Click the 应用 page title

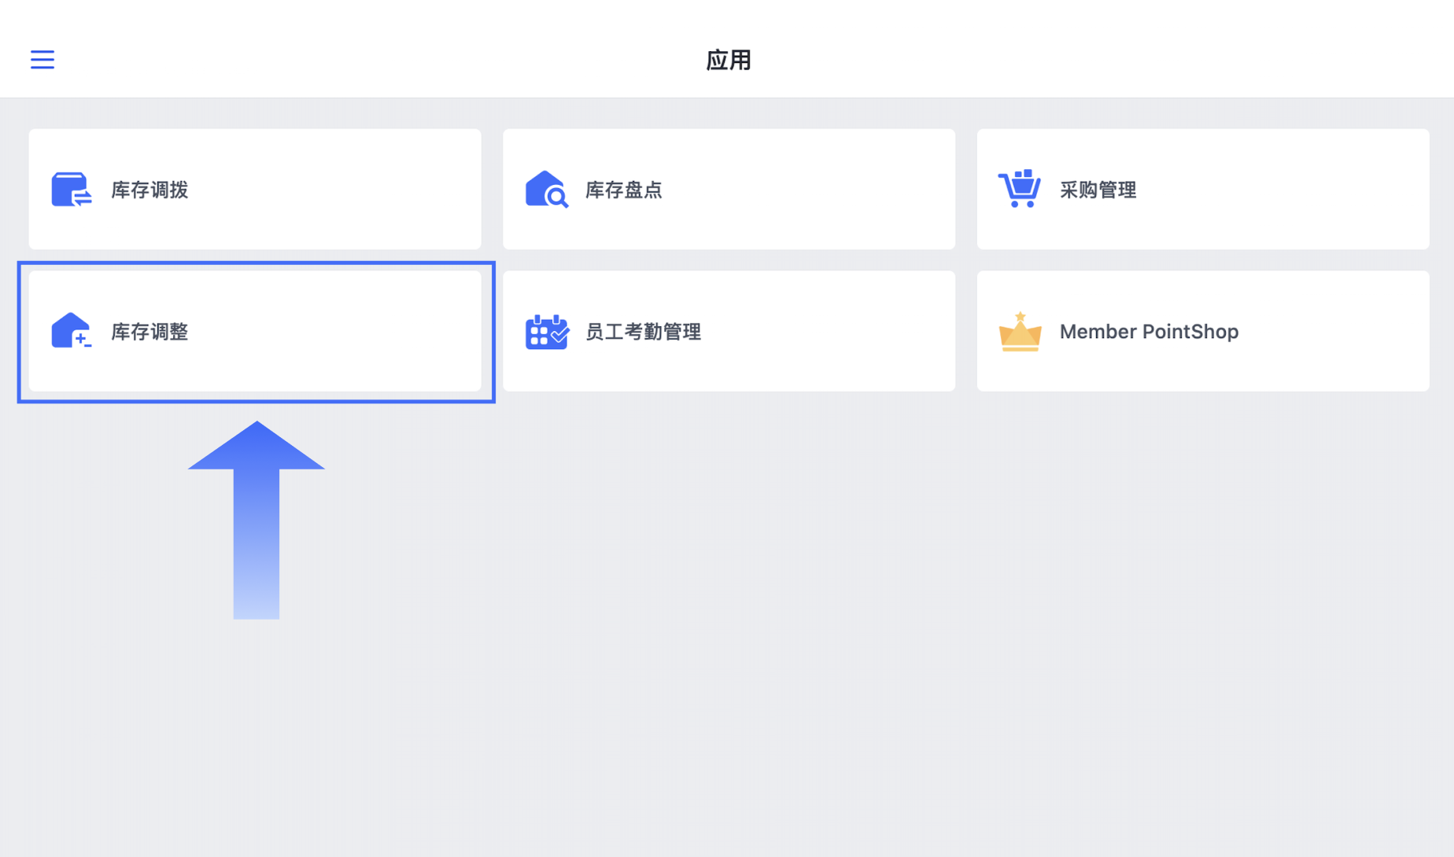pyautogui.click(x=728, y=60)
